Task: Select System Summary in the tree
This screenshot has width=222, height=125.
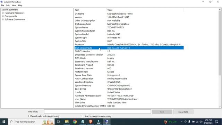Action: coord(10,10)
